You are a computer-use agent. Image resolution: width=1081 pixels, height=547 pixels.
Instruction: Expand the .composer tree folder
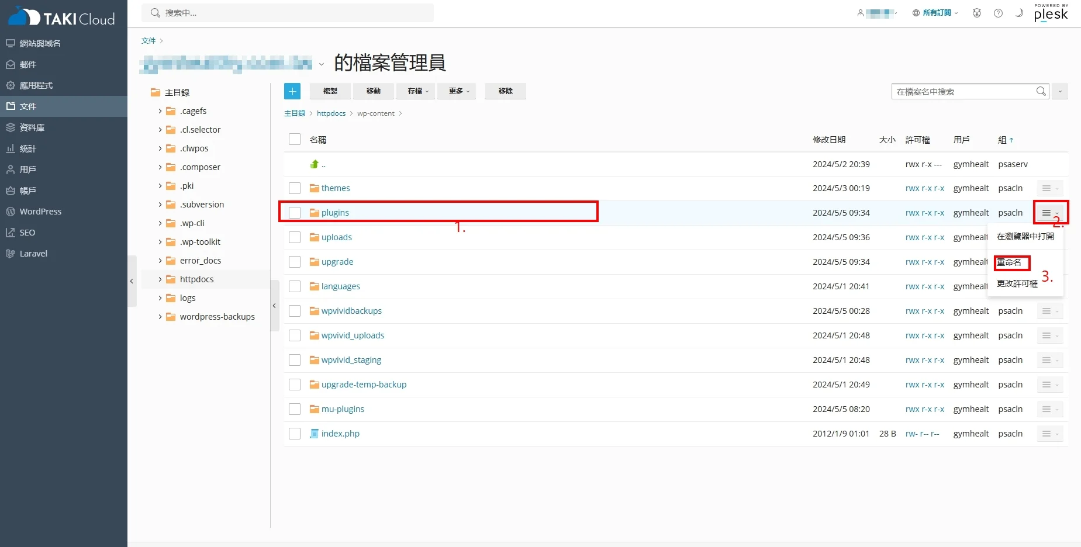pos(160,167)
